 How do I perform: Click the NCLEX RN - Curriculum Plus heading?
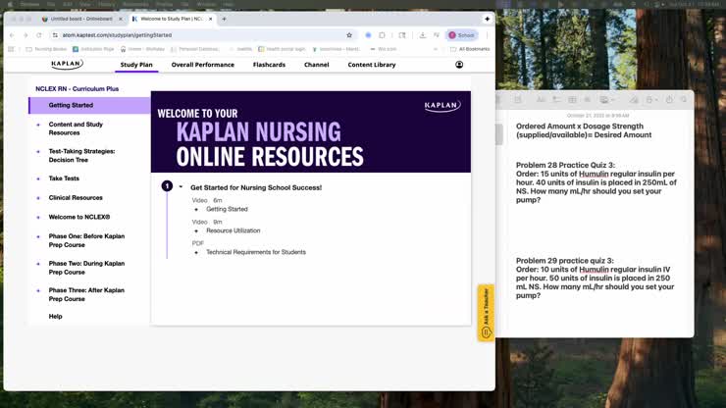(77, 89)
